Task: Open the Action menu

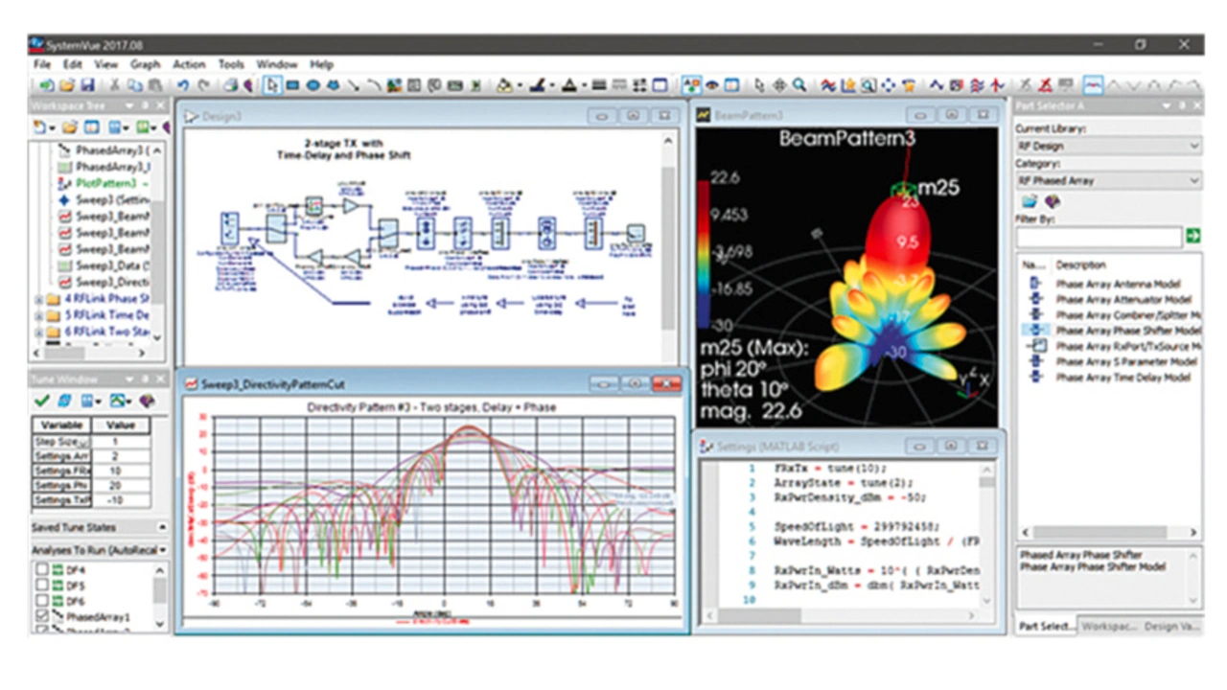Action: [189, 64]
